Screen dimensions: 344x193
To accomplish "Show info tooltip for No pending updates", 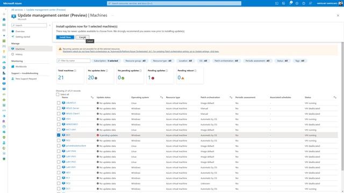I will (141, 71).
